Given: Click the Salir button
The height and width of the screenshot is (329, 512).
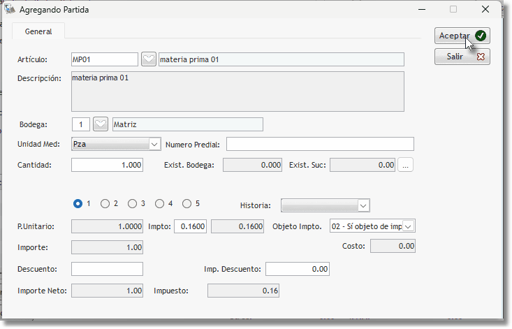Looking at the screenshot, I should 462,57.
